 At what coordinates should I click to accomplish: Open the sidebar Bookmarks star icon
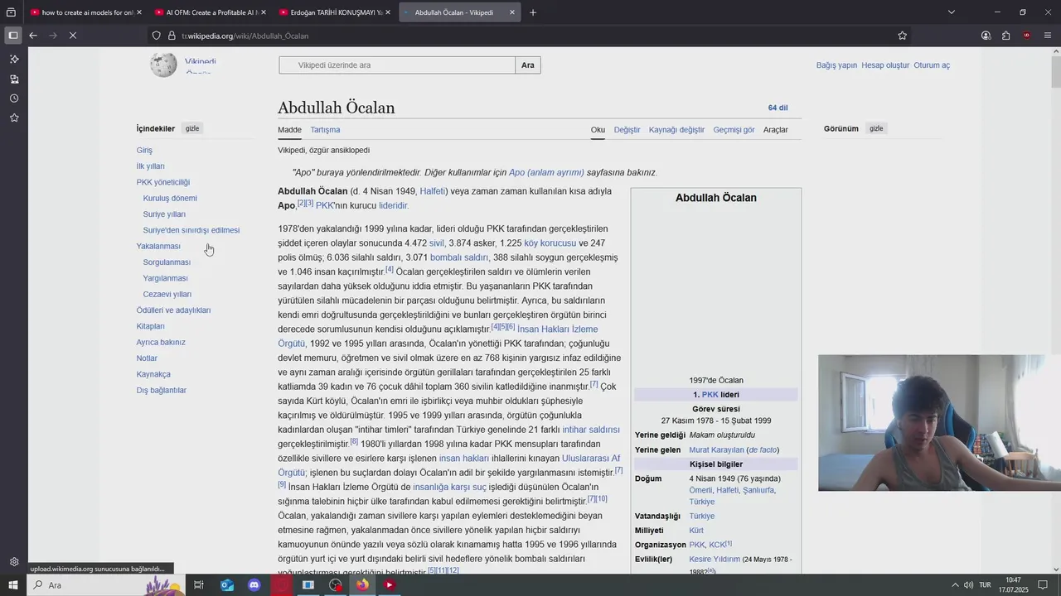pos(14,118)
